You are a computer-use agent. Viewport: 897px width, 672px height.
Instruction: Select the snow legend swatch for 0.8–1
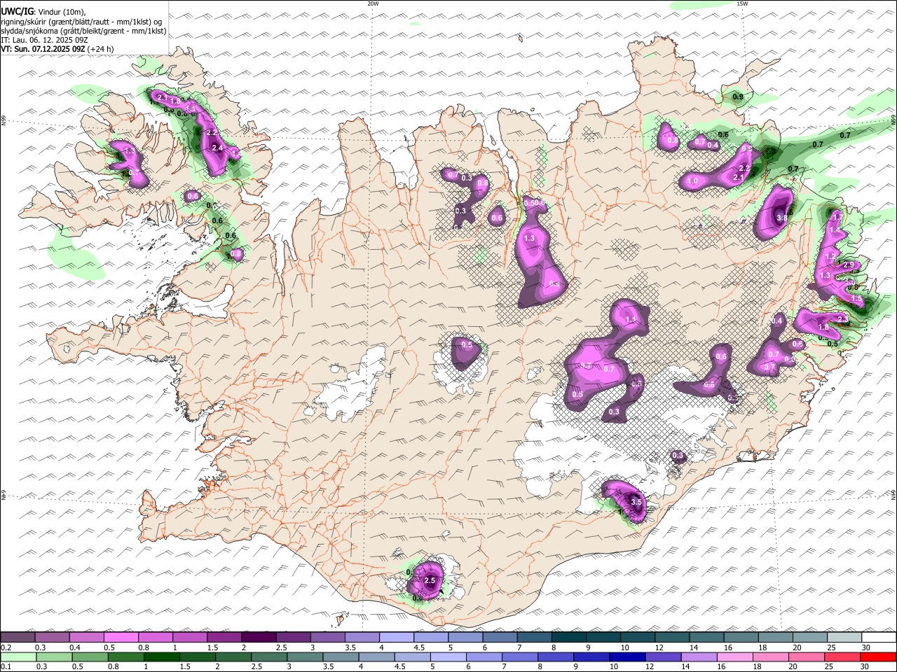point(155,638)
